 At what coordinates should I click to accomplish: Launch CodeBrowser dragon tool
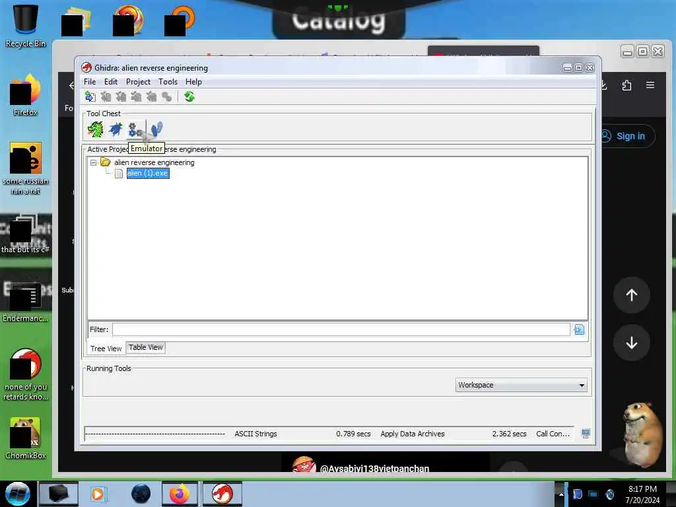click(95, 129)
